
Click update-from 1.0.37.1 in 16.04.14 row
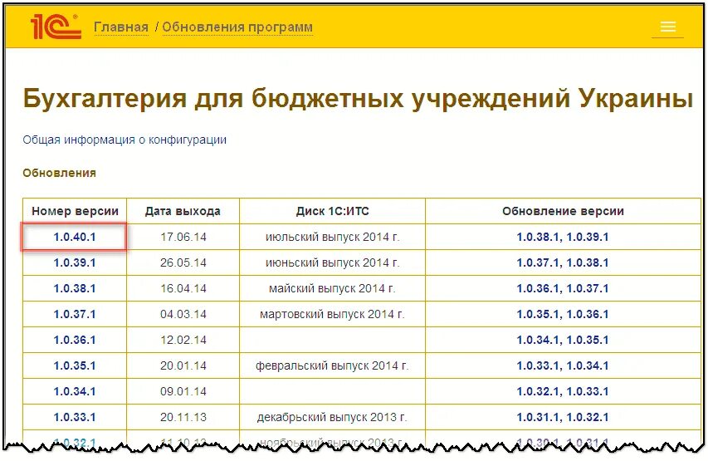588,288
